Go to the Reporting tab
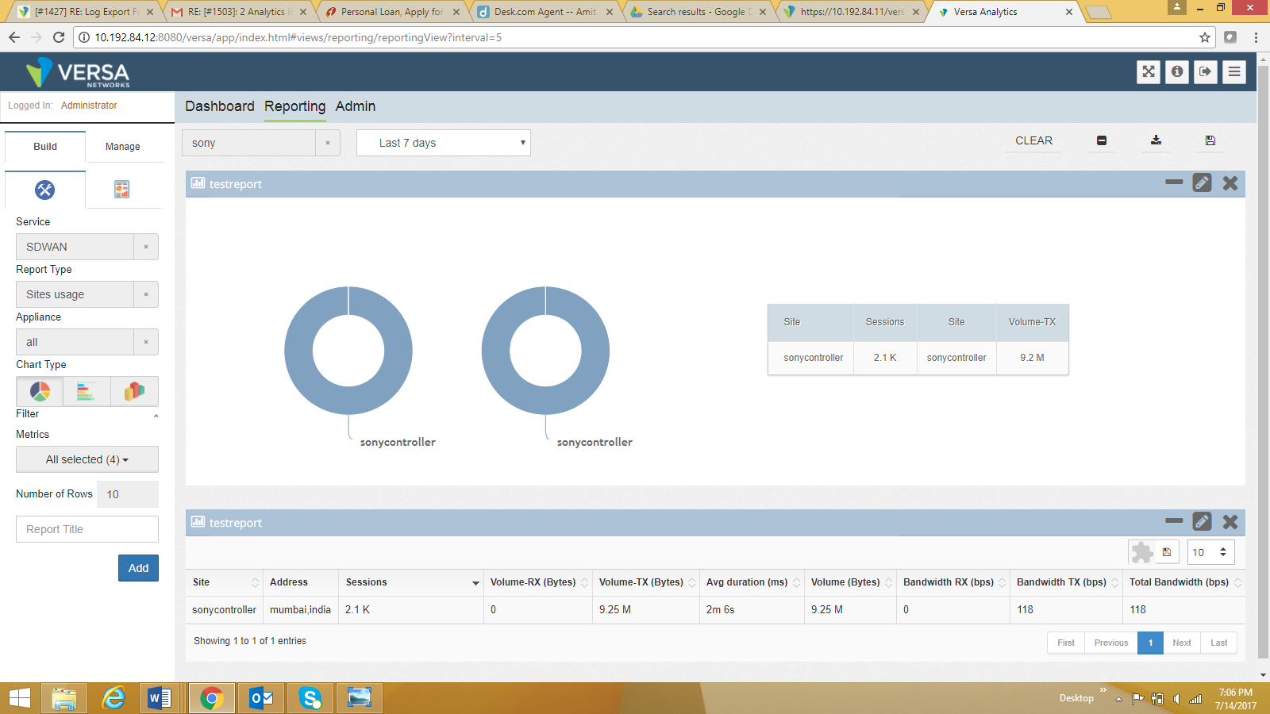Image resolution: width=1270 pixels, height=714 pixels. pyautogui.click(x=295, y=106)
